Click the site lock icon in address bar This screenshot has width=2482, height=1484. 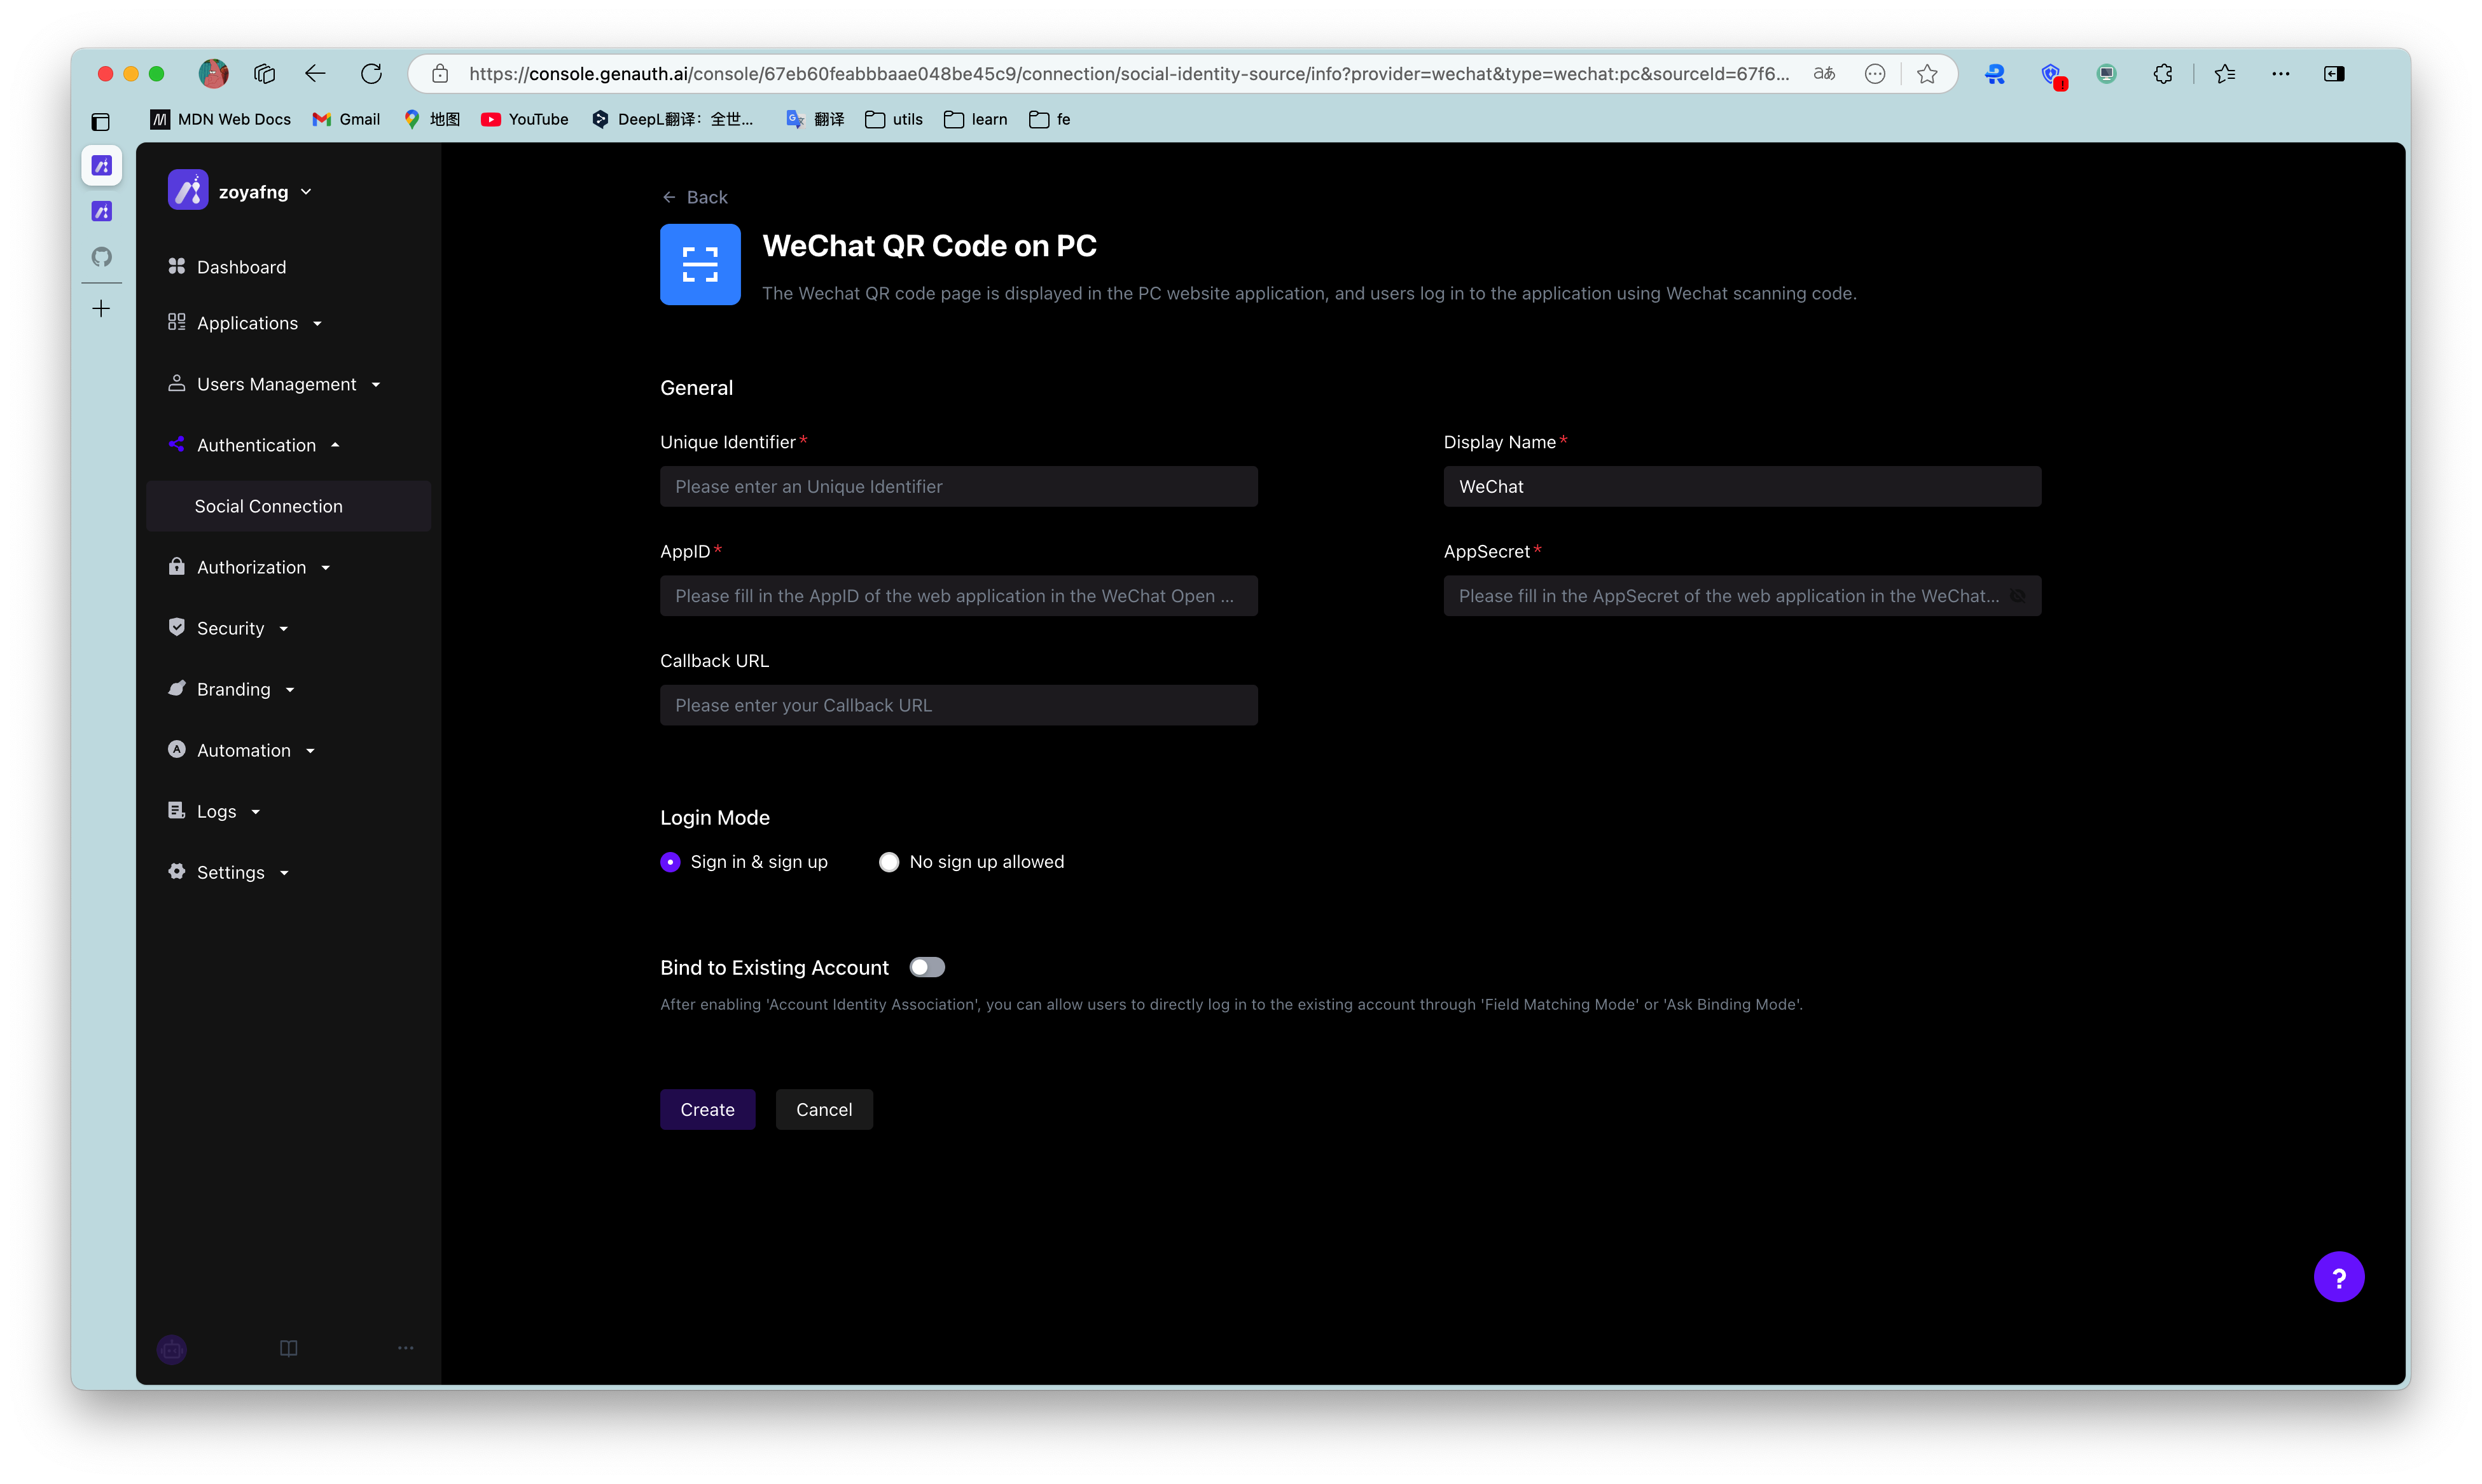[440, 73]
